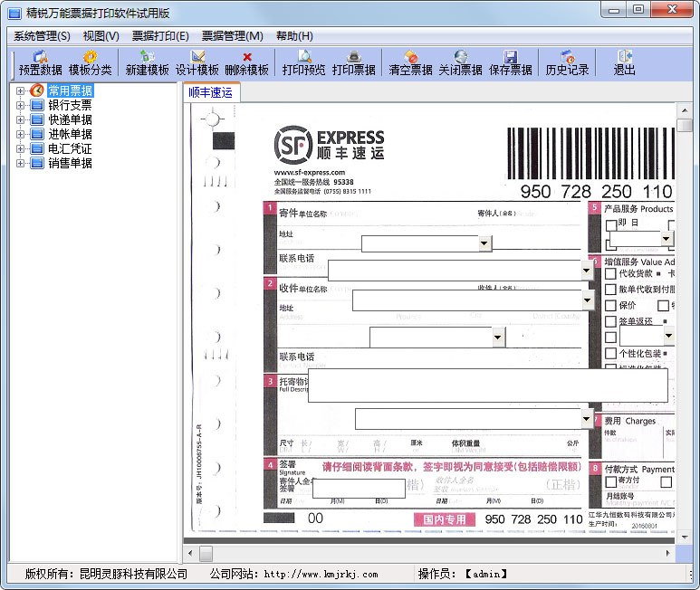Screen dimensions: 700x590
Task: Expand the 银行支票 tree node
Action: point(20,105)
